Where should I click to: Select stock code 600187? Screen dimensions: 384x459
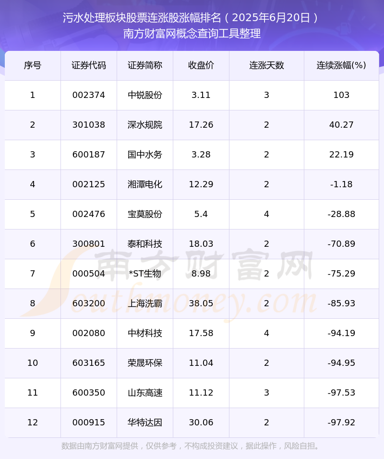(x=89, y=155)
